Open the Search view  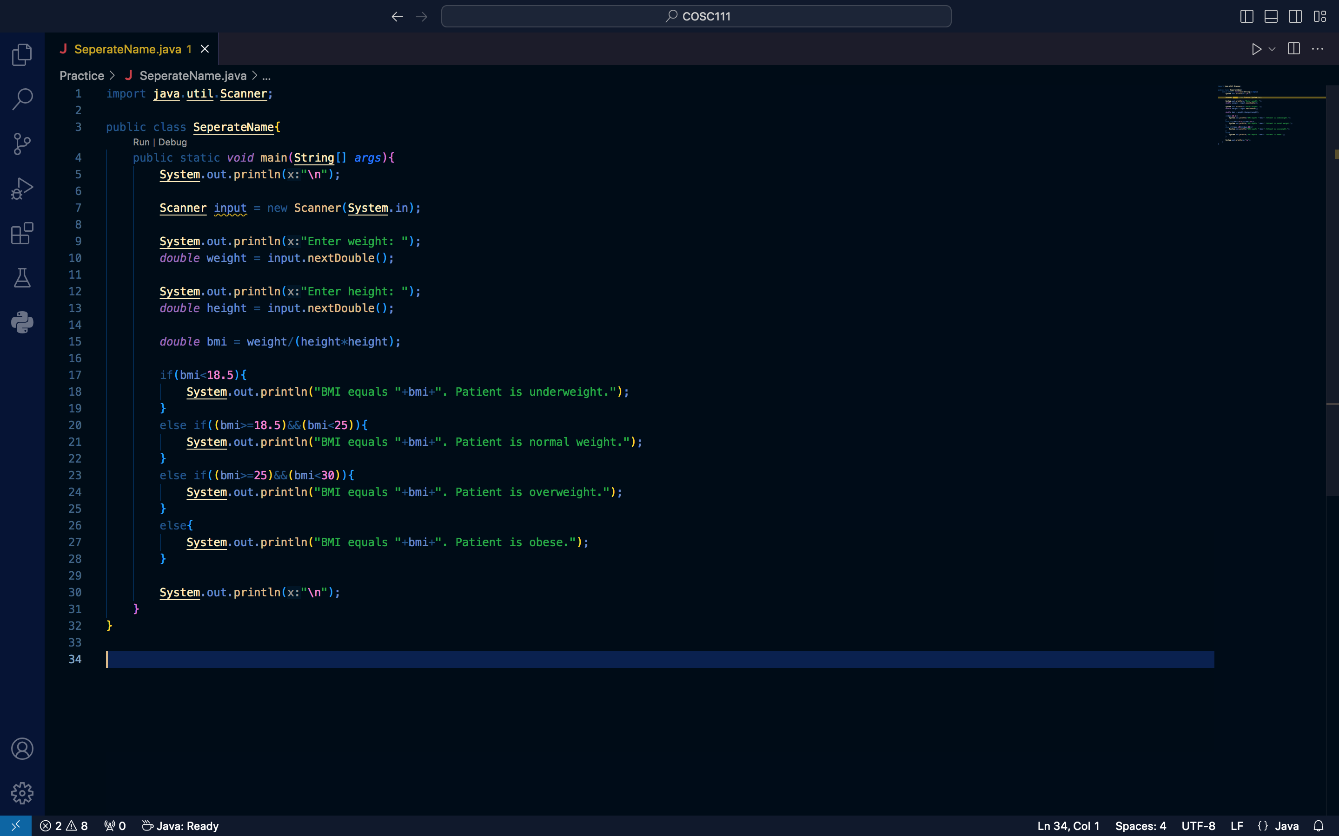[x=22, y=99]
